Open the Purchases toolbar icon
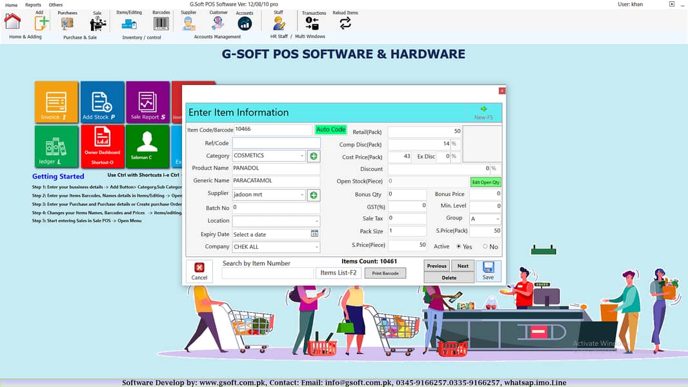Viewport: 688px width, 387px height. pyautogui.click(x=67, y=23)
